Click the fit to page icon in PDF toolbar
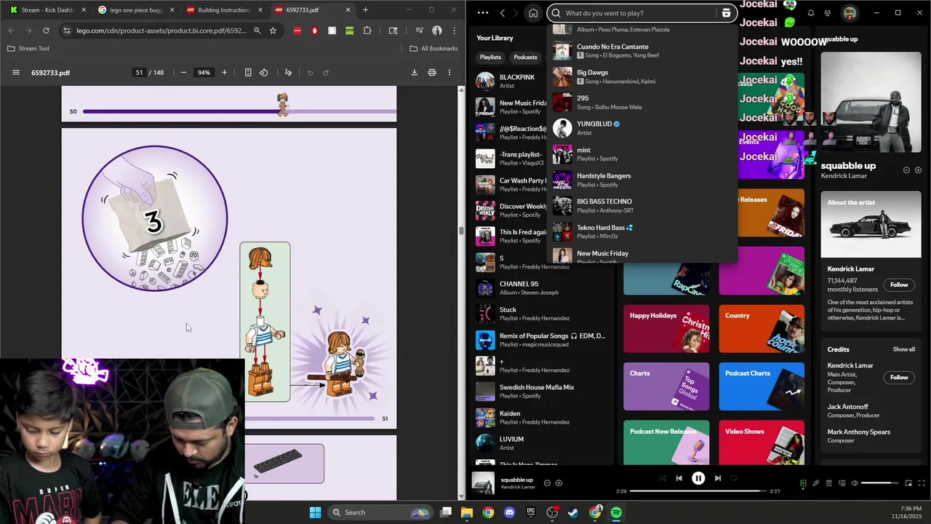 [248, 73]
